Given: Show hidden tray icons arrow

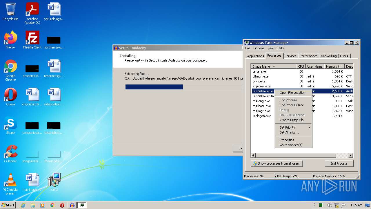Looking at the screenshot, I should 315,205.
